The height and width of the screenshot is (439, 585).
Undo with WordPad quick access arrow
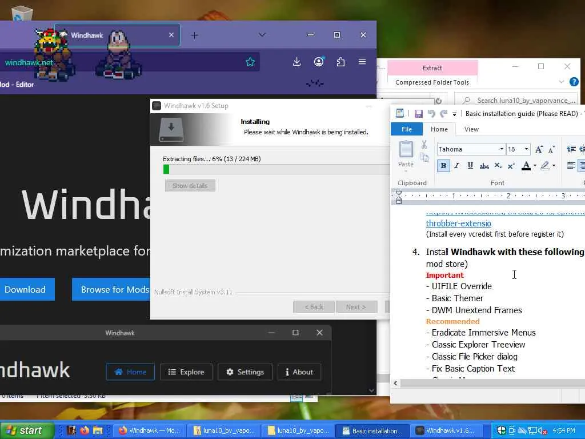tap(431, 114)
